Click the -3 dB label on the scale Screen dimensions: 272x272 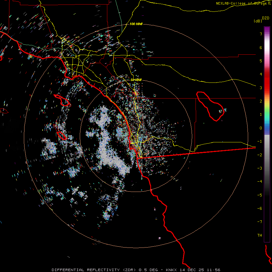point(260,168)
